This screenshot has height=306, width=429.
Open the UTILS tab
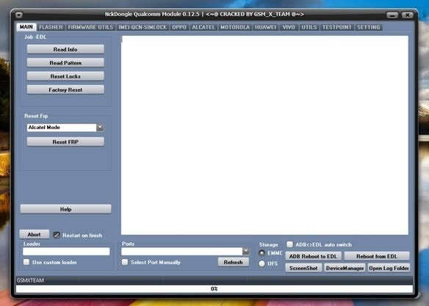(309, 27)
